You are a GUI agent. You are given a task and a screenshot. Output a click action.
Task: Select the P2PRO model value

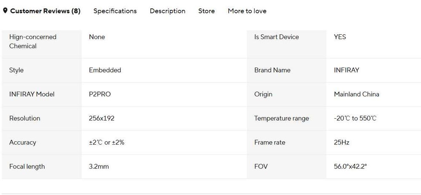click(100, 94)
